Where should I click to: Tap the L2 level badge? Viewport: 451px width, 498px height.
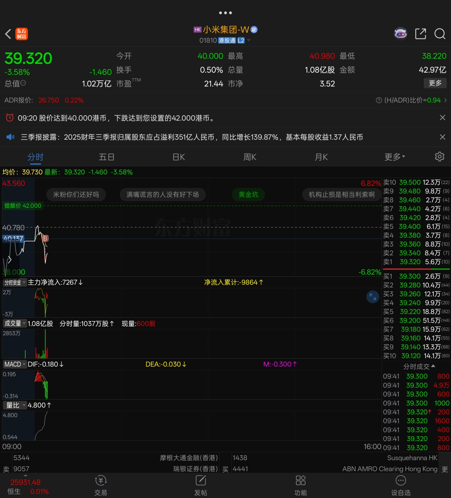241,41
